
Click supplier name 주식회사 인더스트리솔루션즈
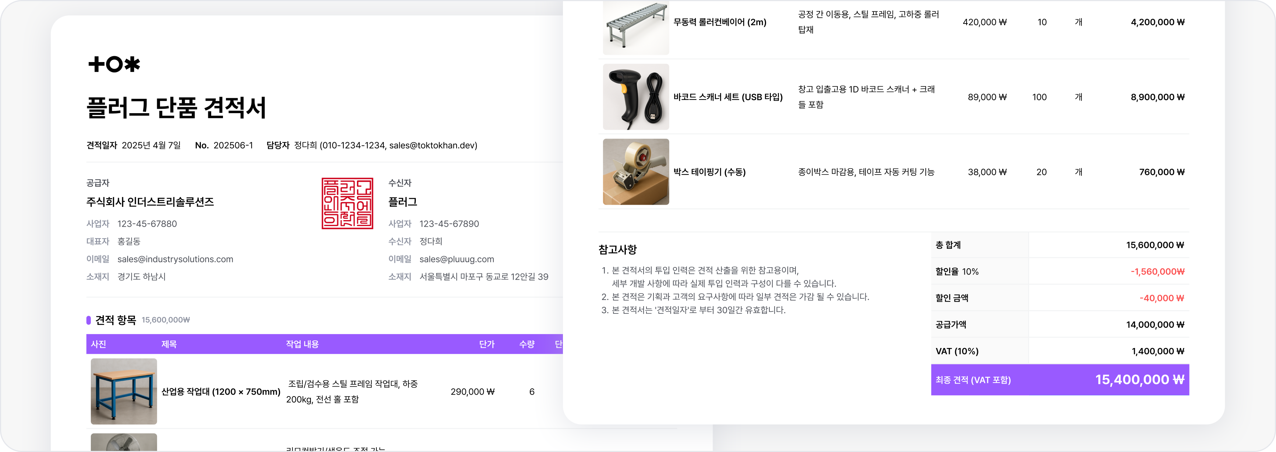coord(150,202)
